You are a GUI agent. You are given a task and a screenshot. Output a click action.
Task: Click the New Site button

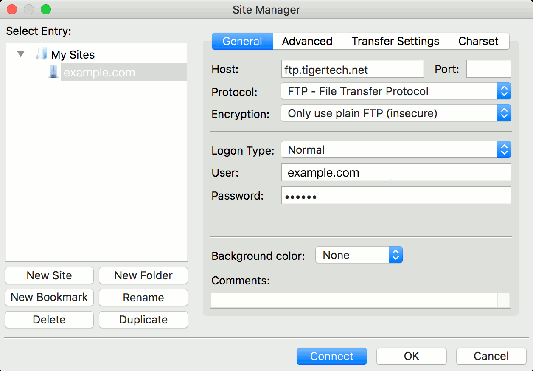[x=49, y=275]
